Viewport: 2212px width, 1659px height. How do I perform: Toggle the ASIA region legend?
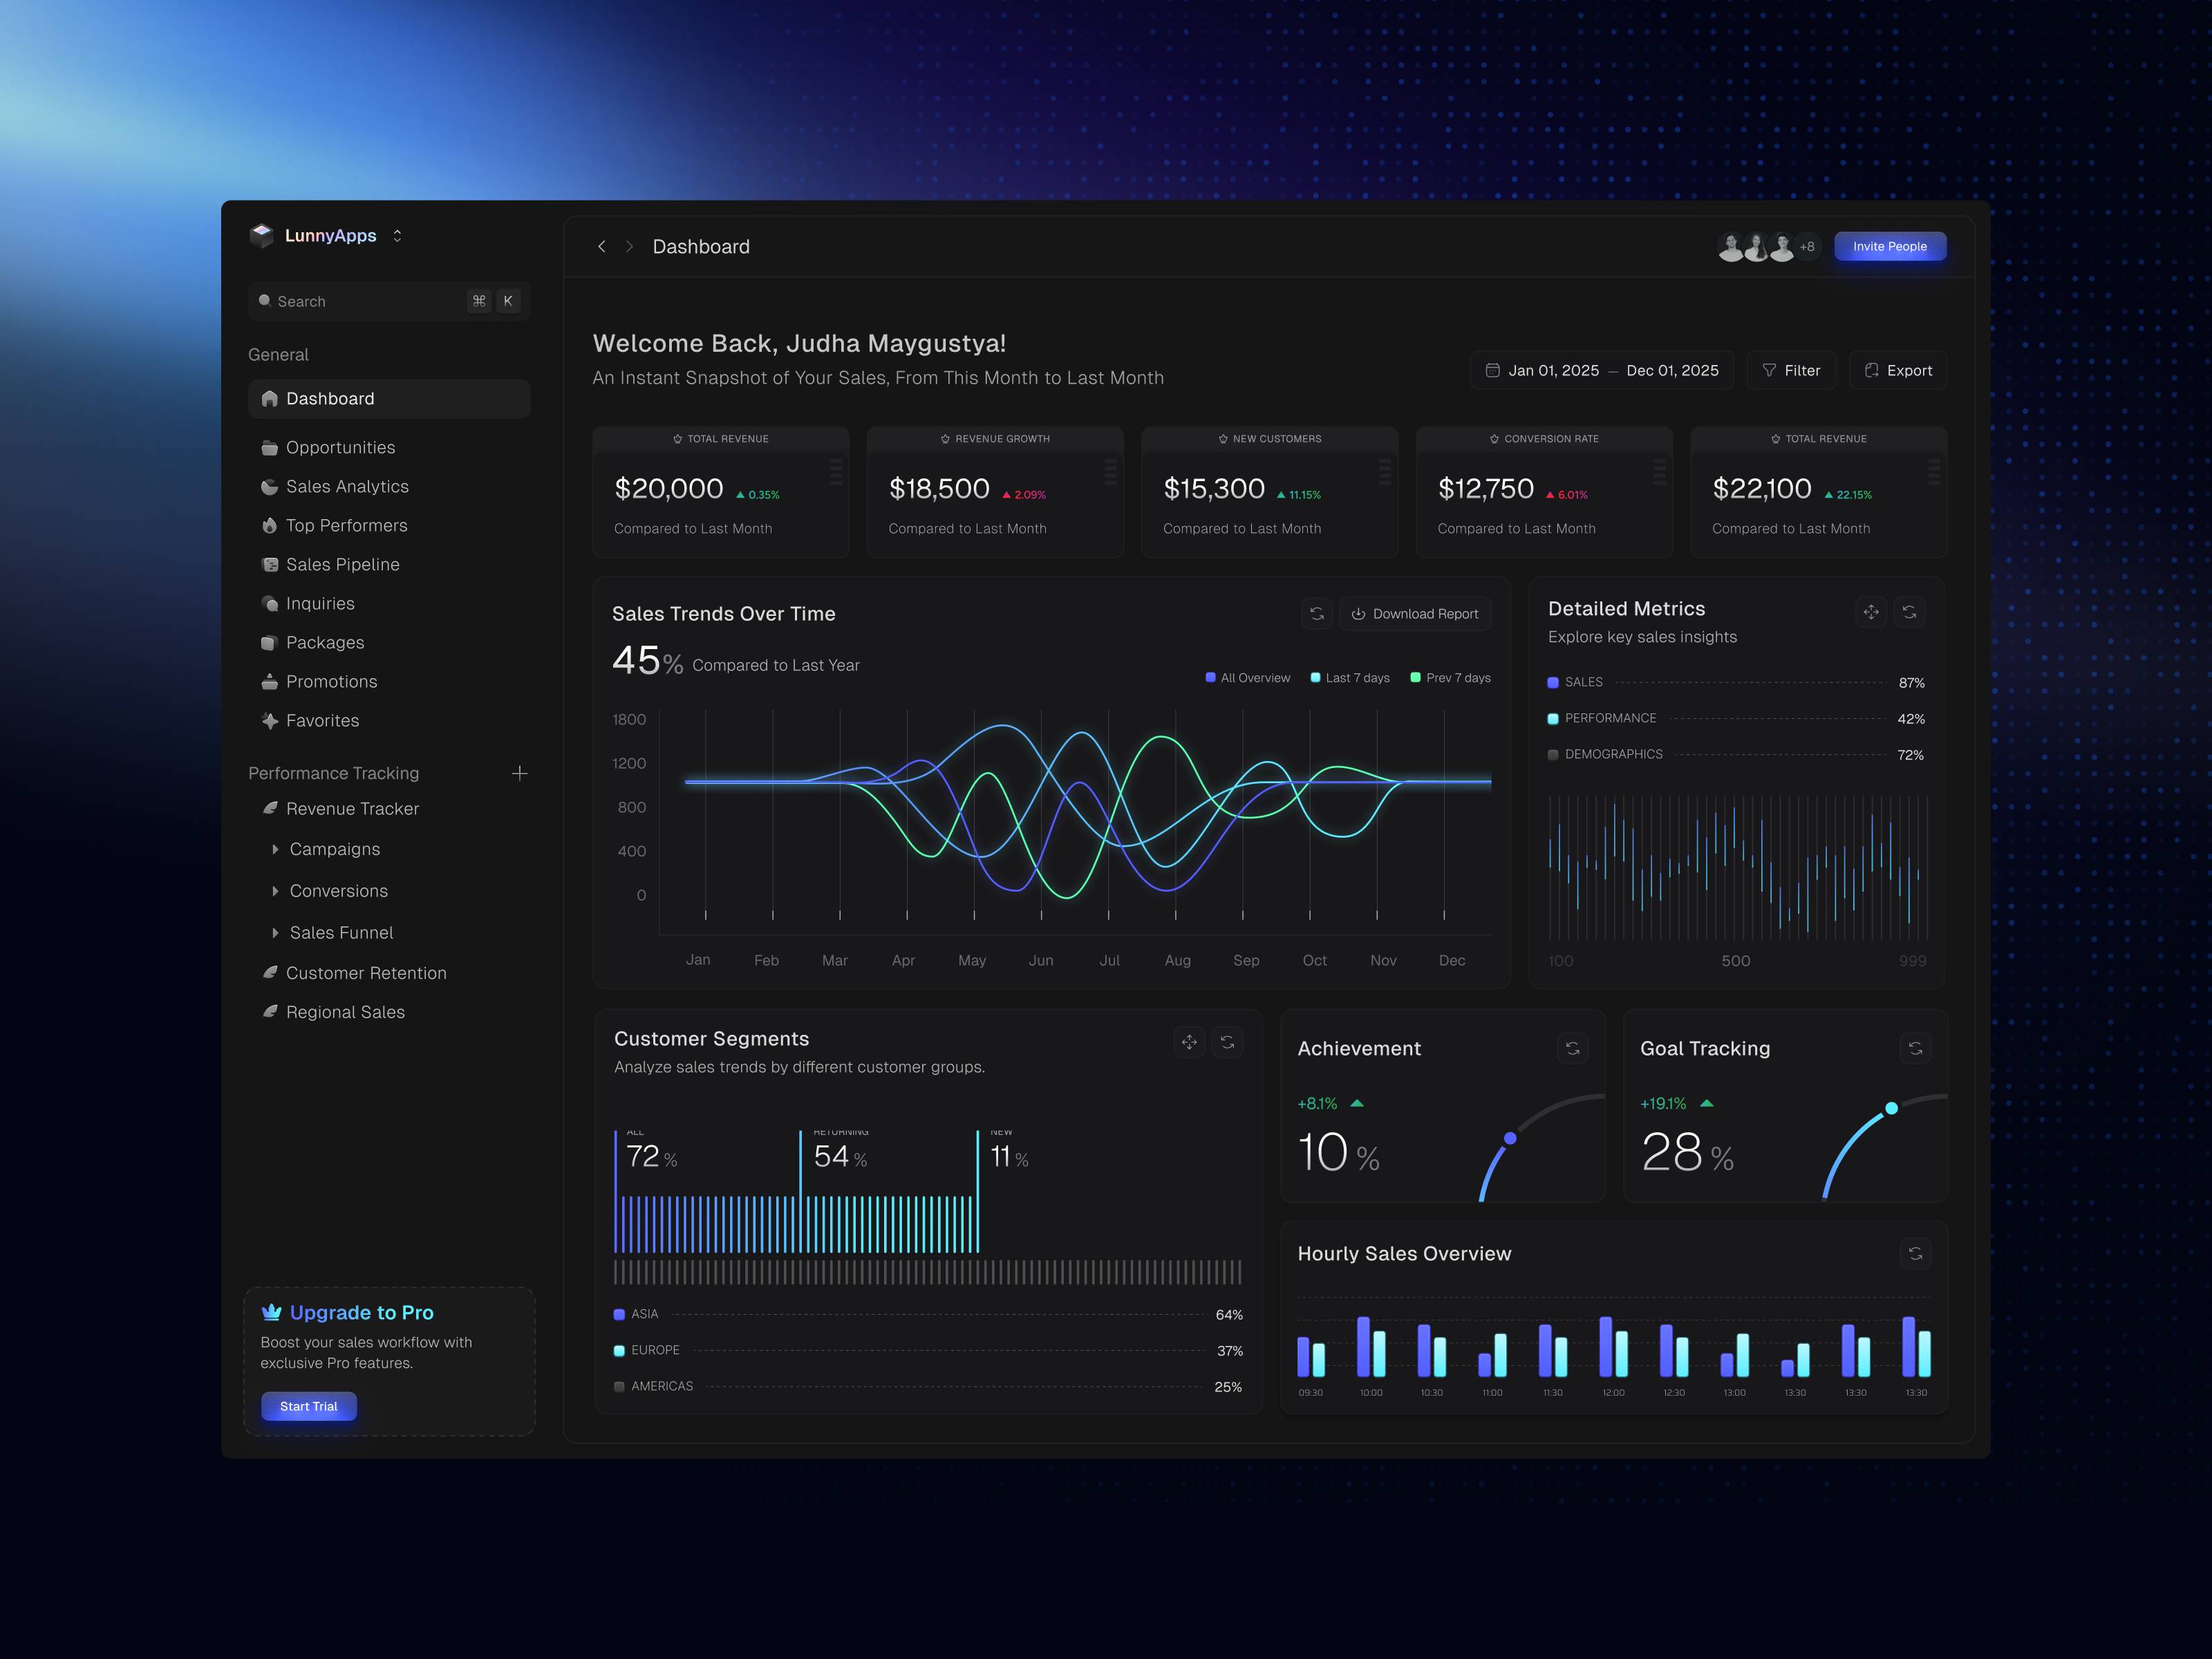coord(619,1315)
